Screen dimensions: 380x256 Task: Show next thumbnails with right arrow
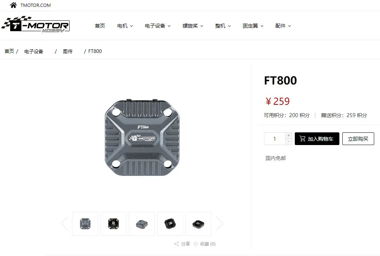point(219,223)
